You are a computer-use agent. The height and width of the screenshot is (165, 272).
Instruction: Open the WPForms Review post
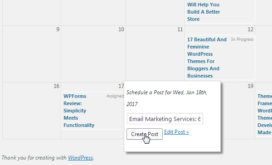pyautogui.click(x=79, y=111)
